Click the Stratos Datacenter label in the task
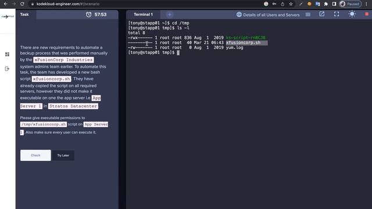The width and height of the screenshot is (372, 209). tap(73, 106)
